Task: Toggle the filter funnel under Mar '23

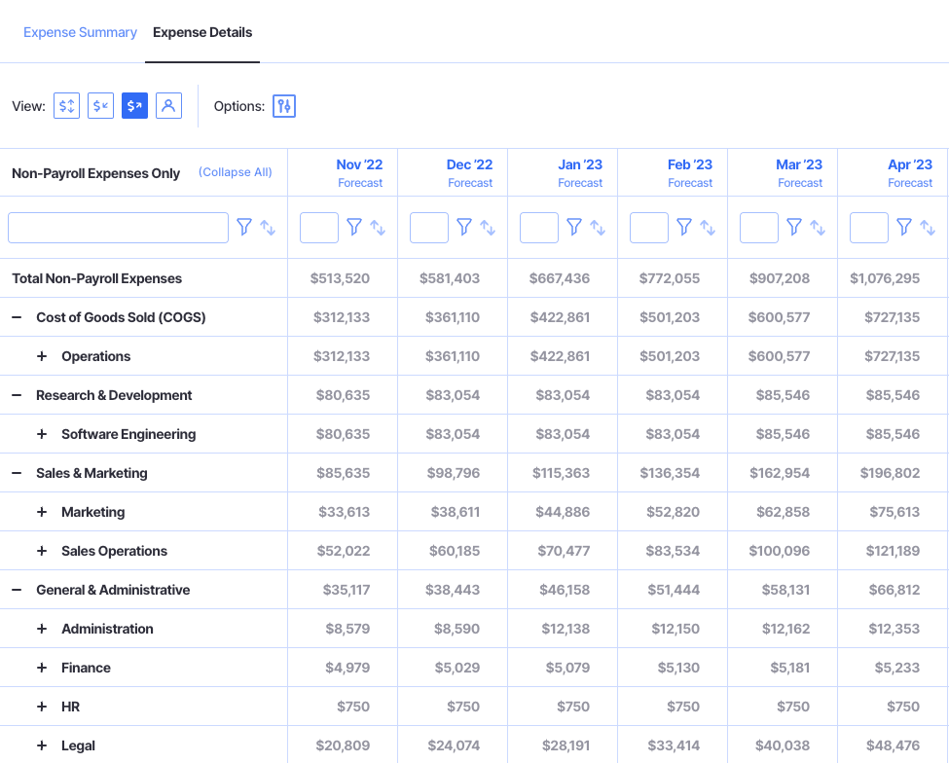Action: [x=794, y=226]
